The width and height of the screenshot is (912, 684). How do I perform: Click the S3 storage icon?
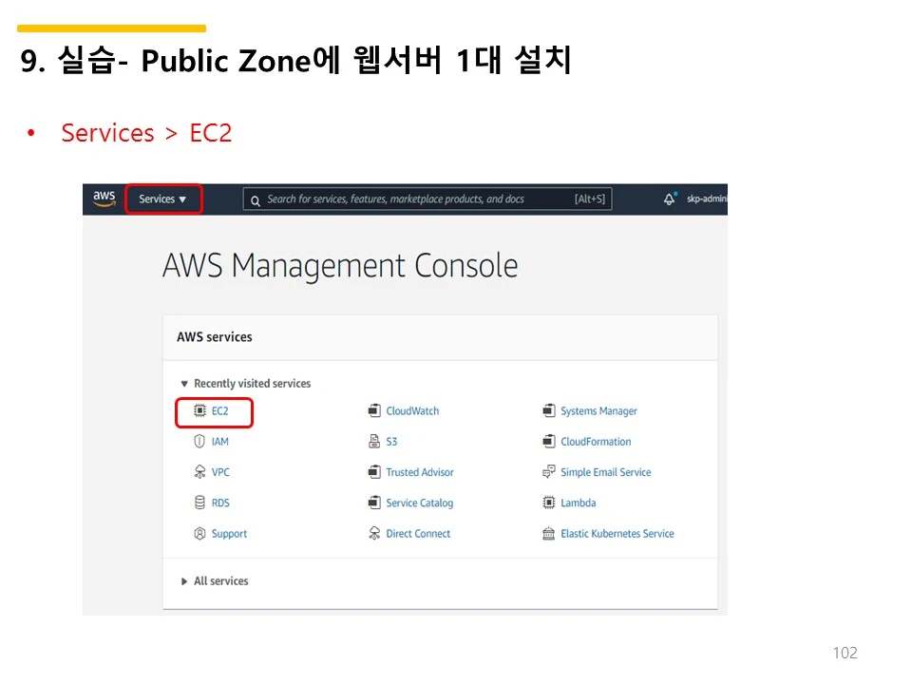pyautogui.click(x=374, y=442)
